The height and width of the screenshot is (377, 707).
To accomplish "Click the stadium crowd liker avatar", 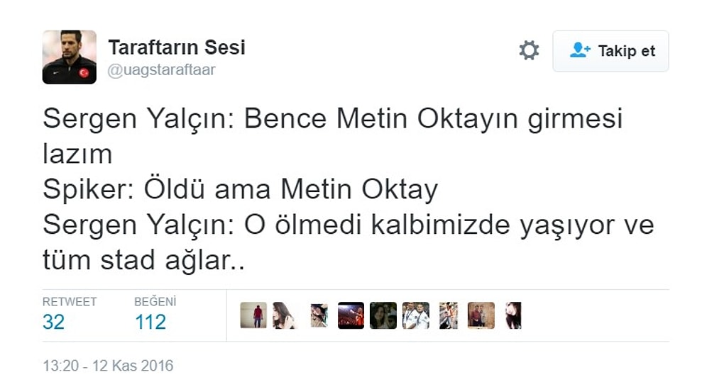I will click(x=351, y=315).
